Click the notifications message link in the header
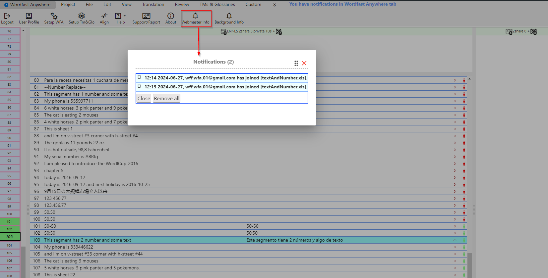This screenshot has height=278, width=548. 342,4
